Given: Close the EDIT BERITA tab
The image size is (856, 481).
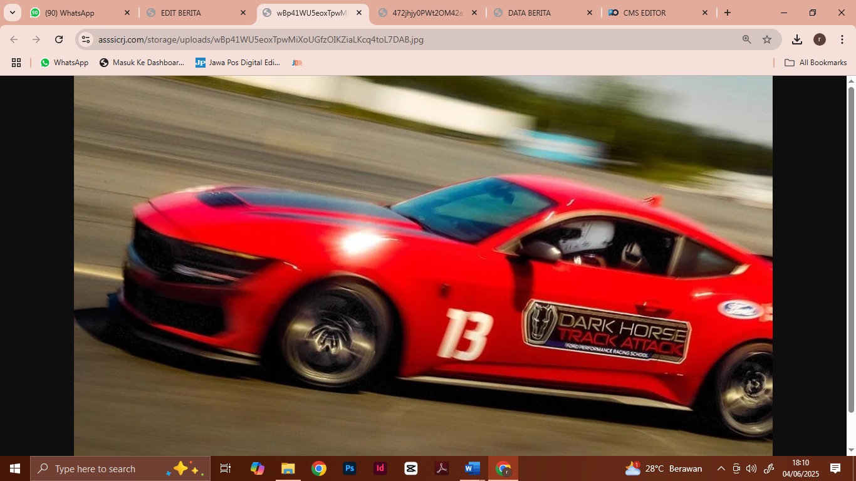Looking at the screenshot, I should click(243, 13).
